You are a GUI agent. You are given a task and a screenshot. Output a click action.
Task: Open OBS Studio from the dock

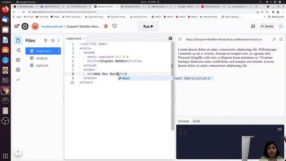[x=5, y=121]
